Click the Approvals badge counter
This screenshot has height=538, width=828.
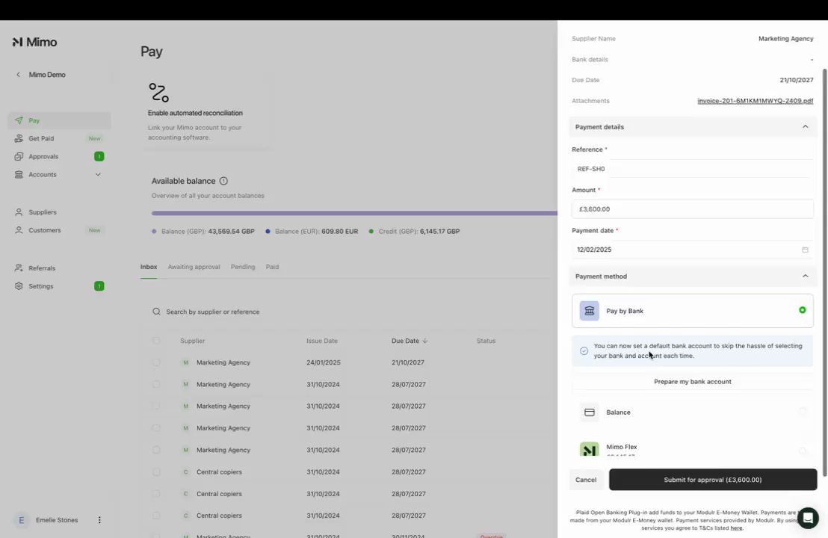(99, 156)
